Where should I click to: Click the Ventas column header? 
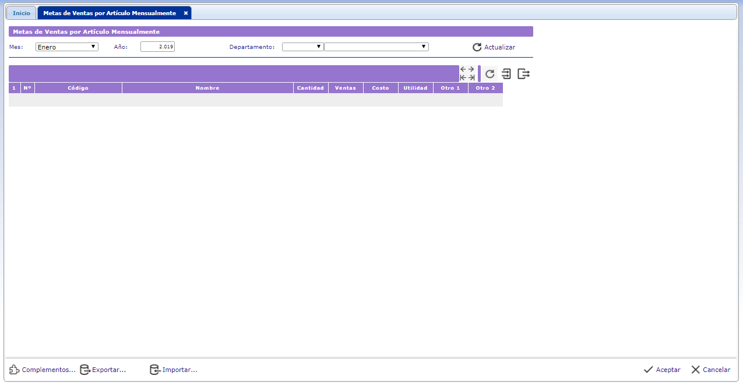tap(346, 88)
